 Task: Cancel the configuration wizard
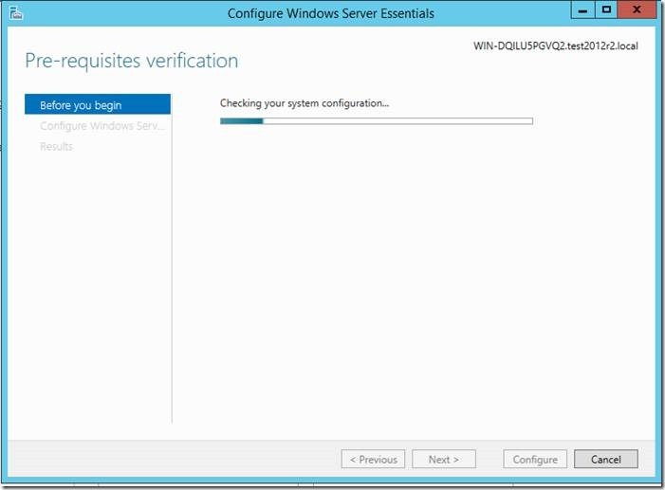coord(605,459)
